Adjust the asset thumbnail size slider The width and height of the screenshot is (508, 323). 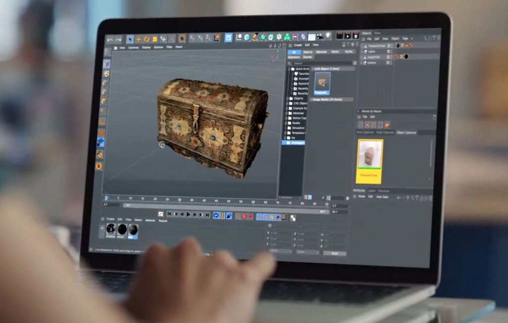327,198
